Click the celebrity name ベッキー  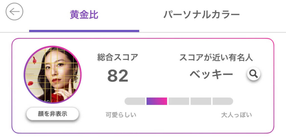[x=211, y=74]
